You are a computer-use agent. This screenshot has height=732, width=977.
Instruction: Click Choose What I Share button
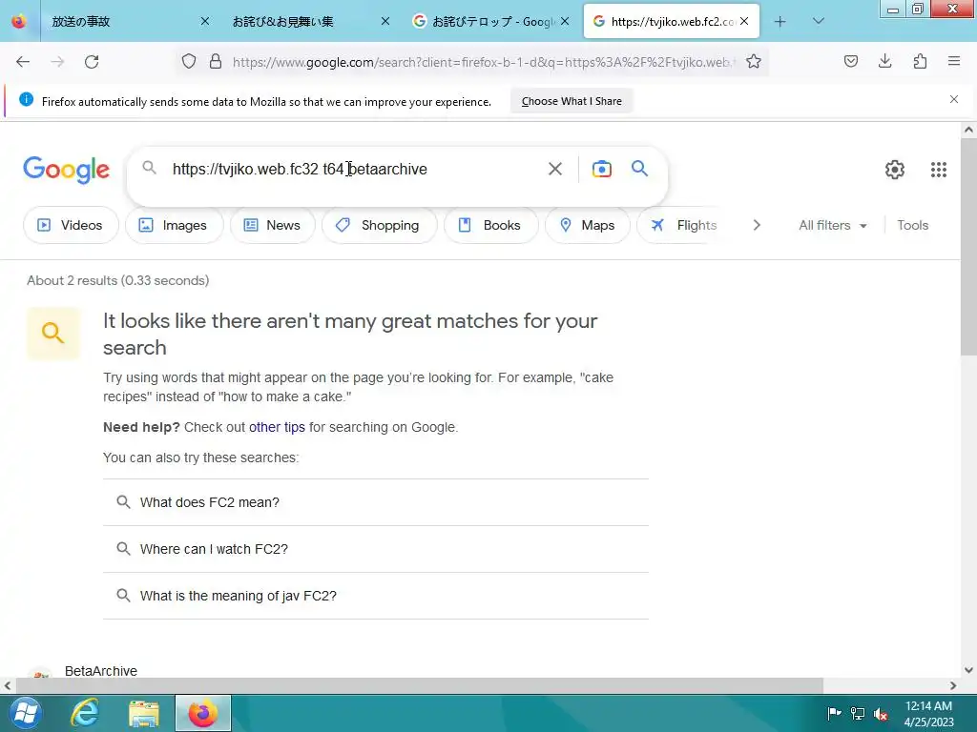pos(572,101)
